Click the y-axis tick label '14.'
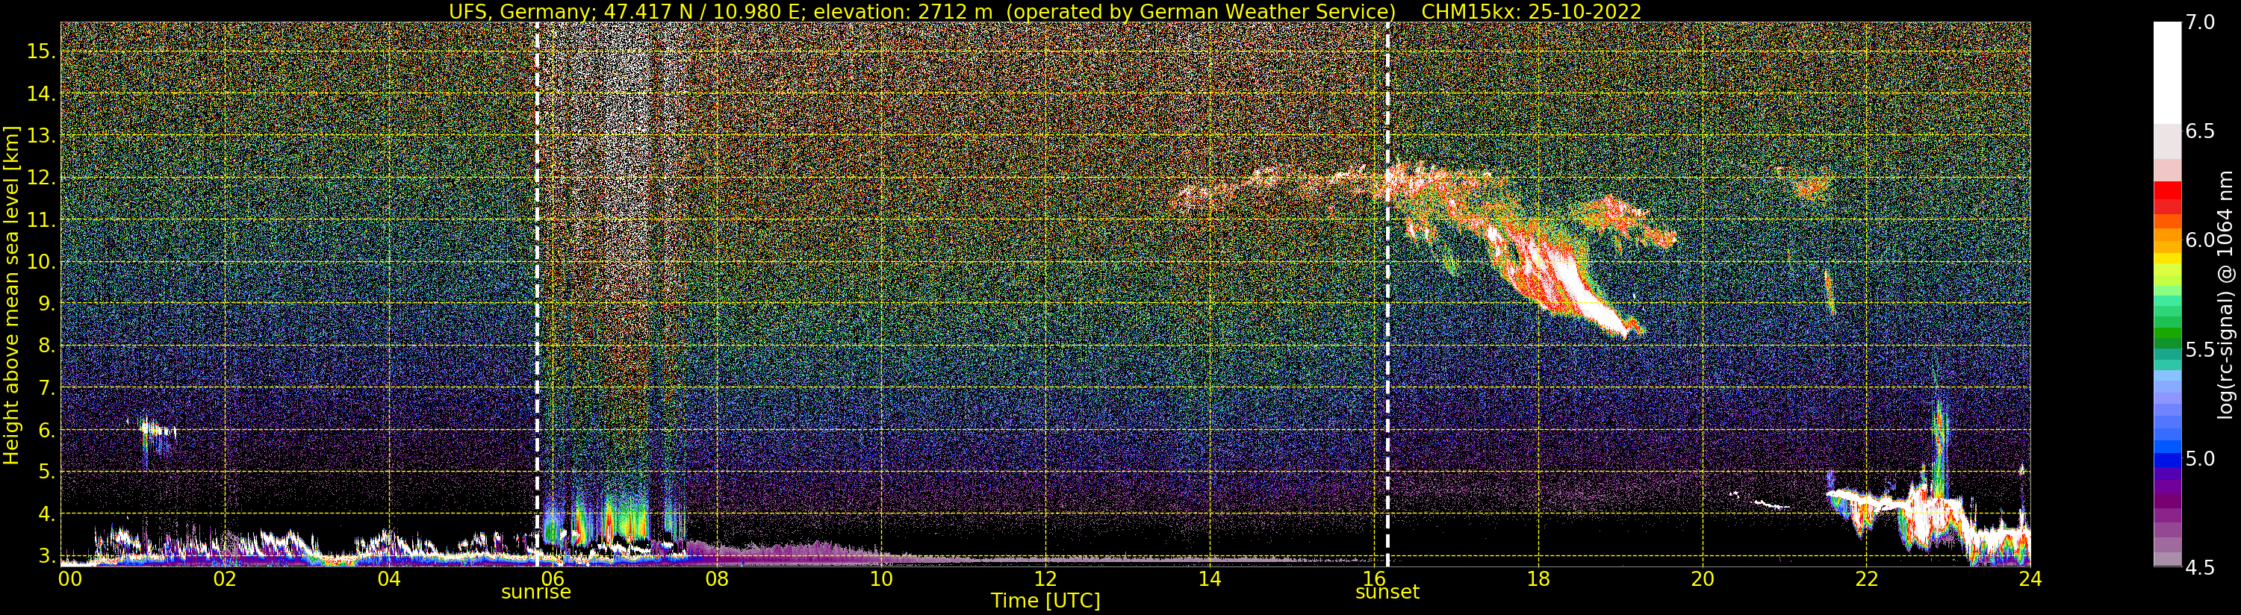Viewport: 2241px width, 615px height. [x=41, y=94]
